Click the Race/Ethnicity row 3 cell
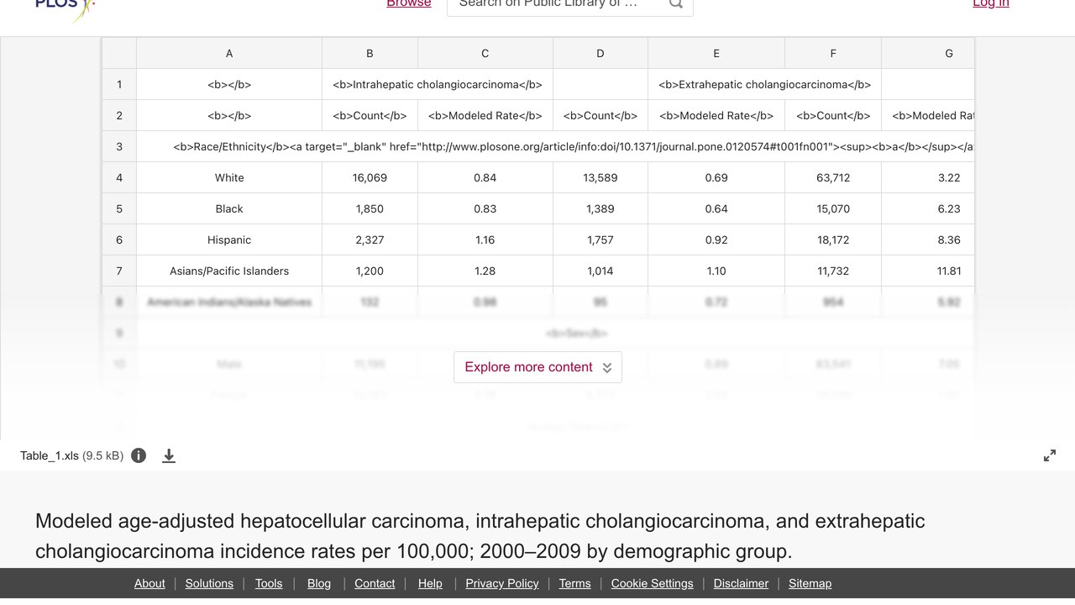The height and width of the screenshot is (605, 1075). (555, 146)
